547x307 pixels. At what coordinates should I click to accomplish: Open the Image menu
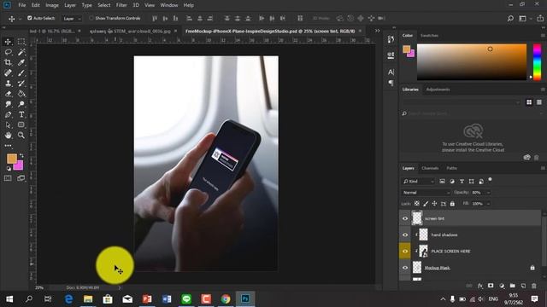click(x=52, y=5)
